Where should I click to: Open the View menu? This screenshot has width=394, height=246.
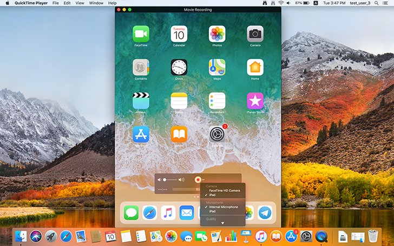coord(80,3)
